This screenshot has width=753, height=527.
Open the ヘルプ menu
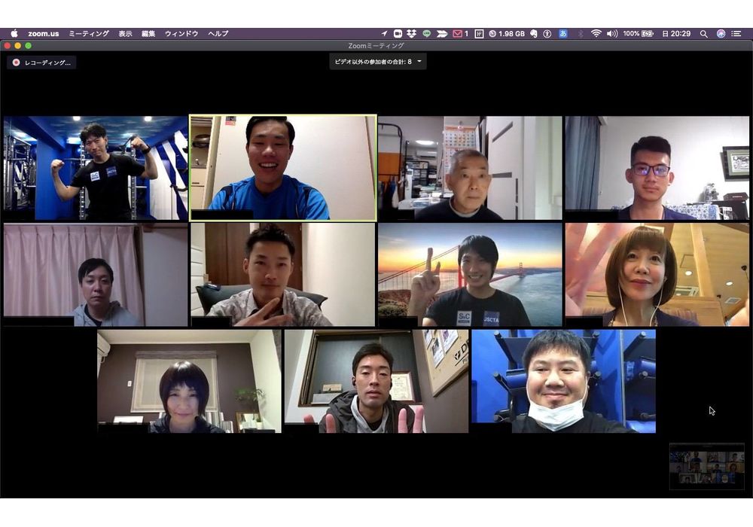[x=218, y=34]
